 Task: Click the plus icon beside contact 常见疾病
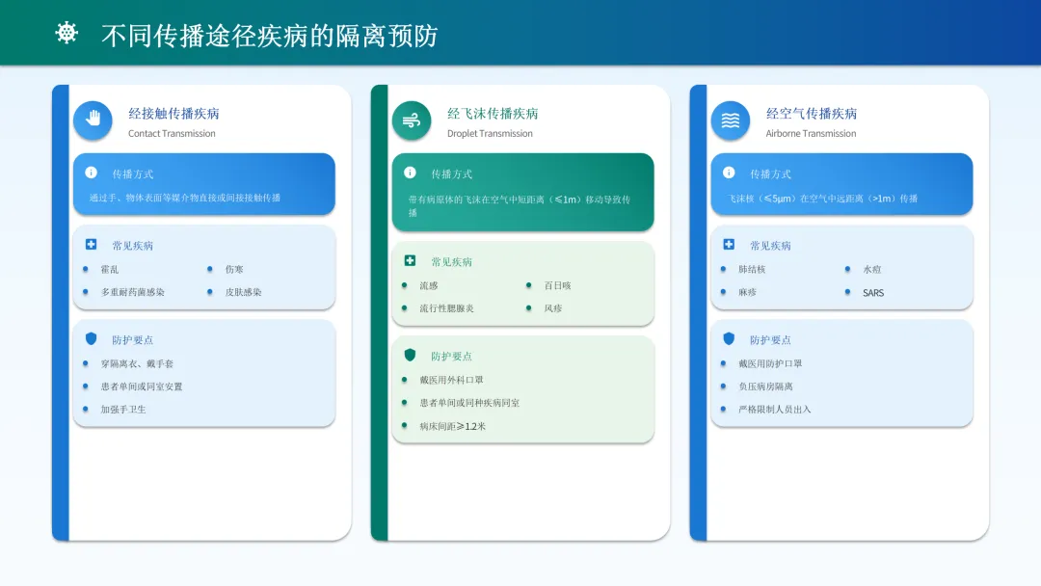coord(91,244)
